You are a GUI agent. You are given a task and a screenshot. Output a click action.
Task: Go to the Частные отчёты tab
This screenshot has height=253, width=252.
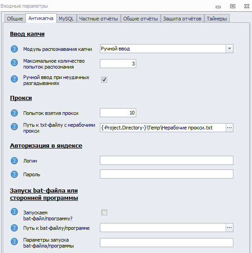click(x=99, y=19)
